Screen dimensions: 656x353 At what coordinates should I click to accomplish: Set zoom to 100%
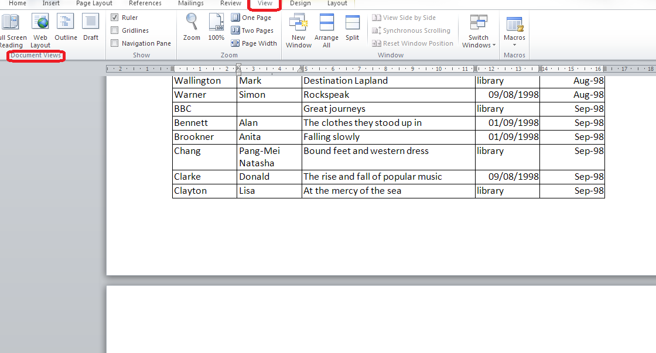[216, 27]
